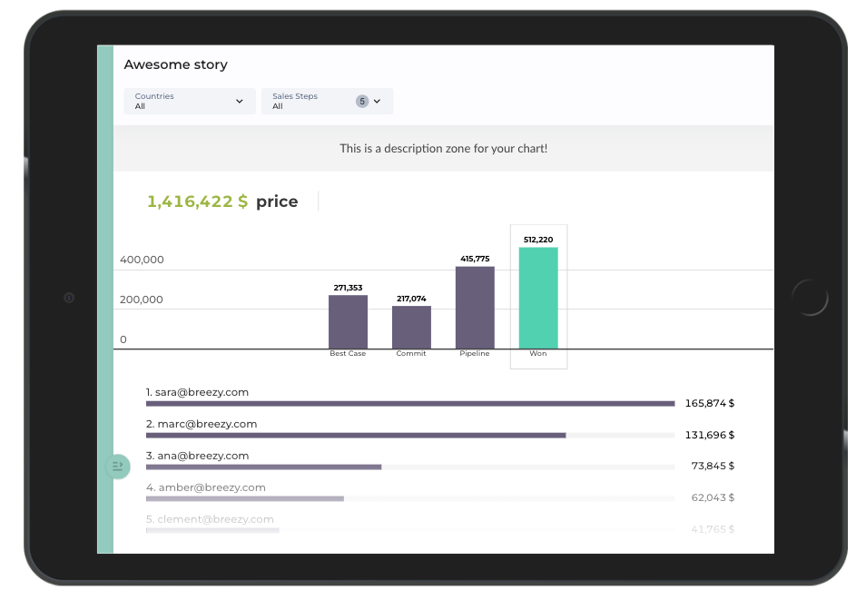Select the highlighted green Won bar

point(538,298)
